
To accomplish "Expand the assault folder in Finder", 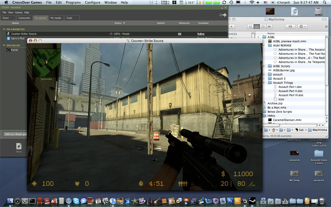I will pos(264,74).
